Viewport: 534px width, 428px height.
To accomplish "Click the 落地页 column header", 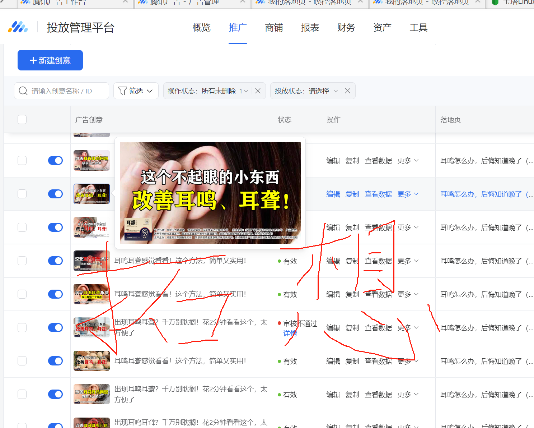I will tap(451, 120).
